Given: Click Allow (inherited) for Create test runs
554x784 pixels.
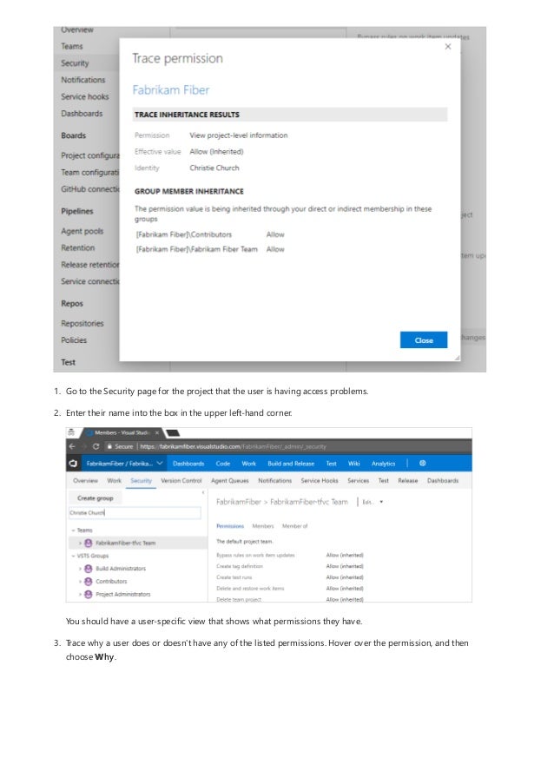Looking at the screenshot, I should [x=345, y=577].
